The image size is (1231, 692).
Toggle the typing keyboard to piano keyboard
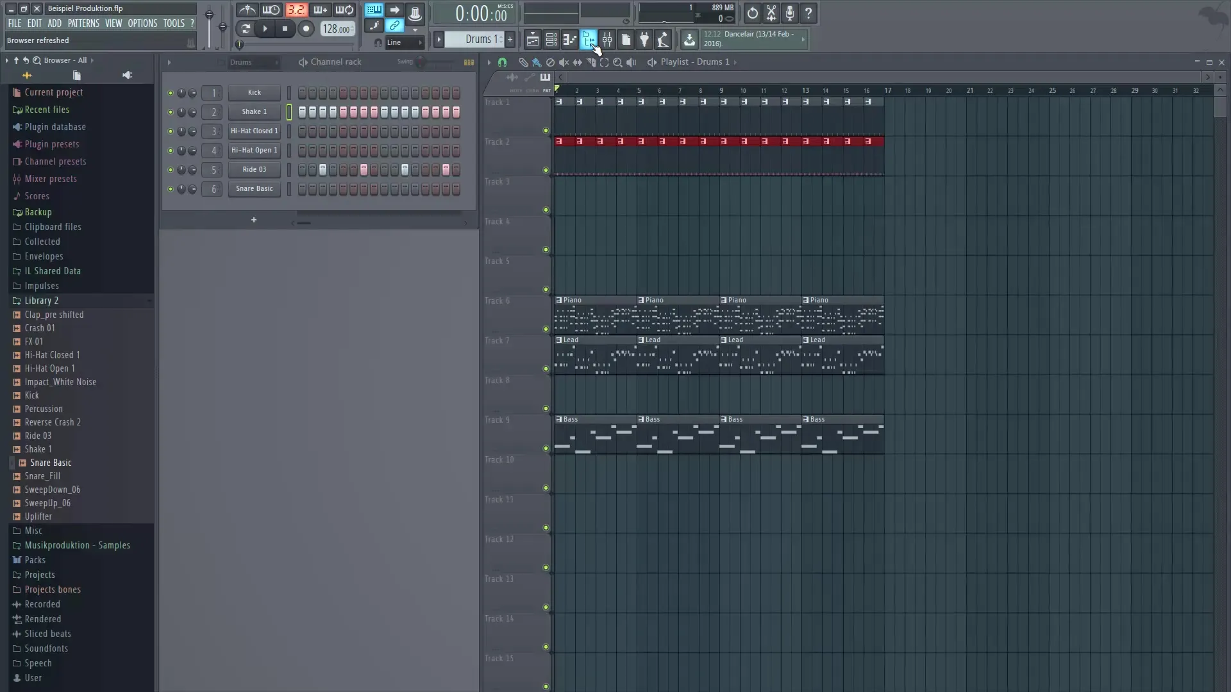374,10
